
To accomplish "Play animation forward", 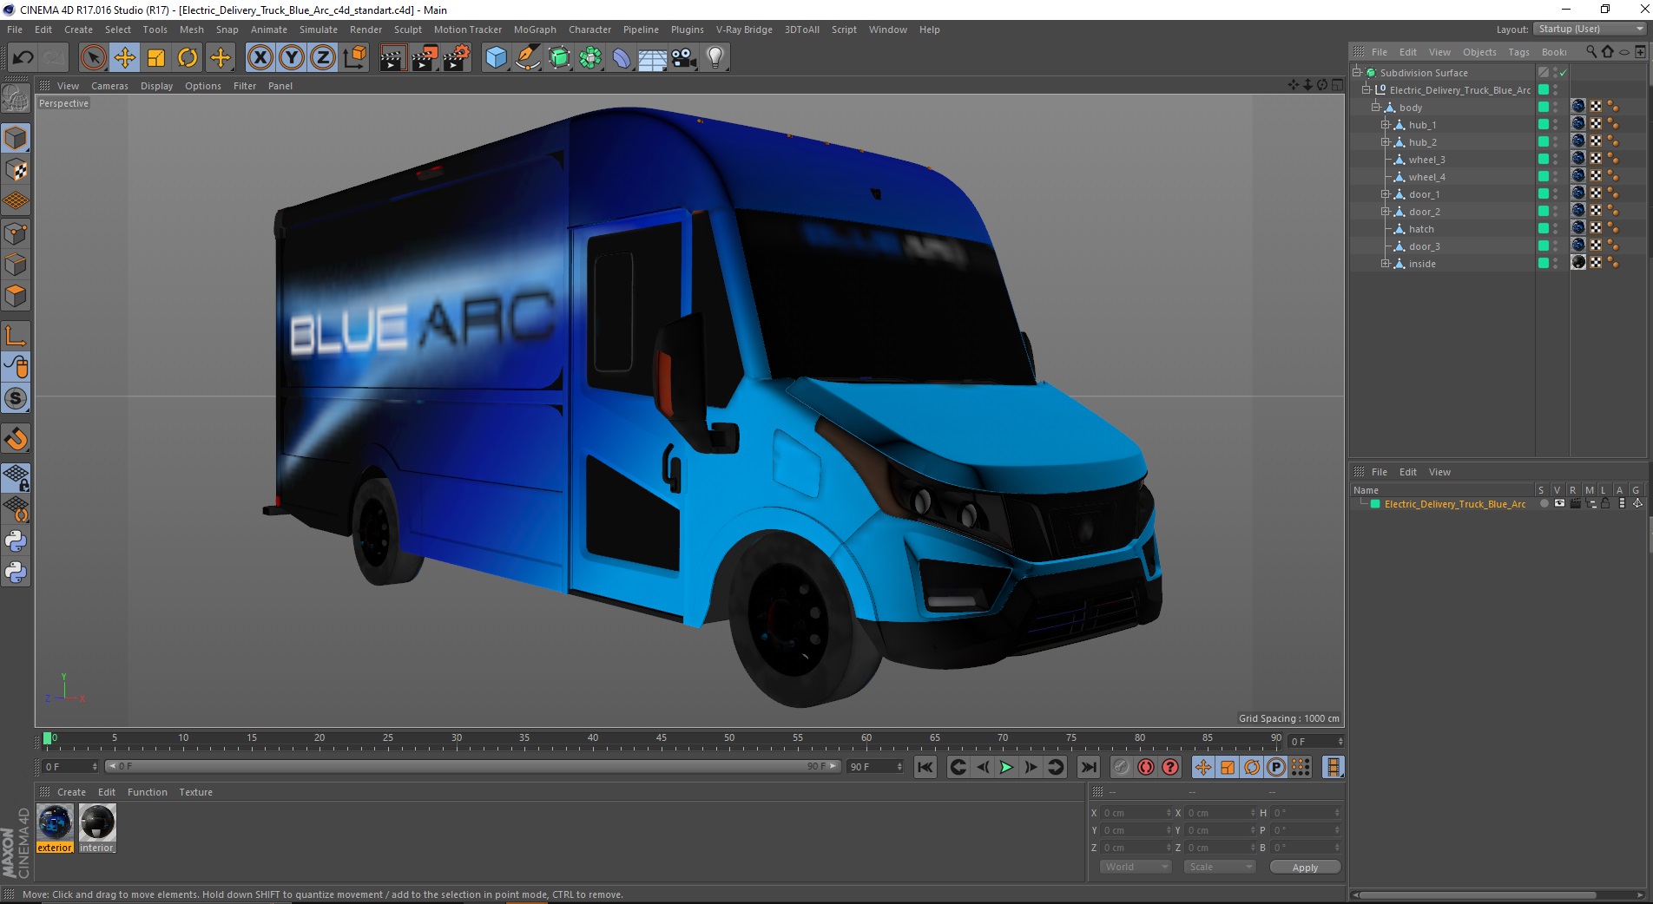I will pyautogui.click(x=1006, y=767).
